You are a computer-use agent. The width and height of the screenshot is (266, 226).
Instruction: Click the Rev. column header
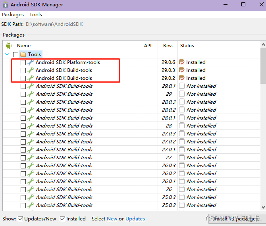point(168,46)
